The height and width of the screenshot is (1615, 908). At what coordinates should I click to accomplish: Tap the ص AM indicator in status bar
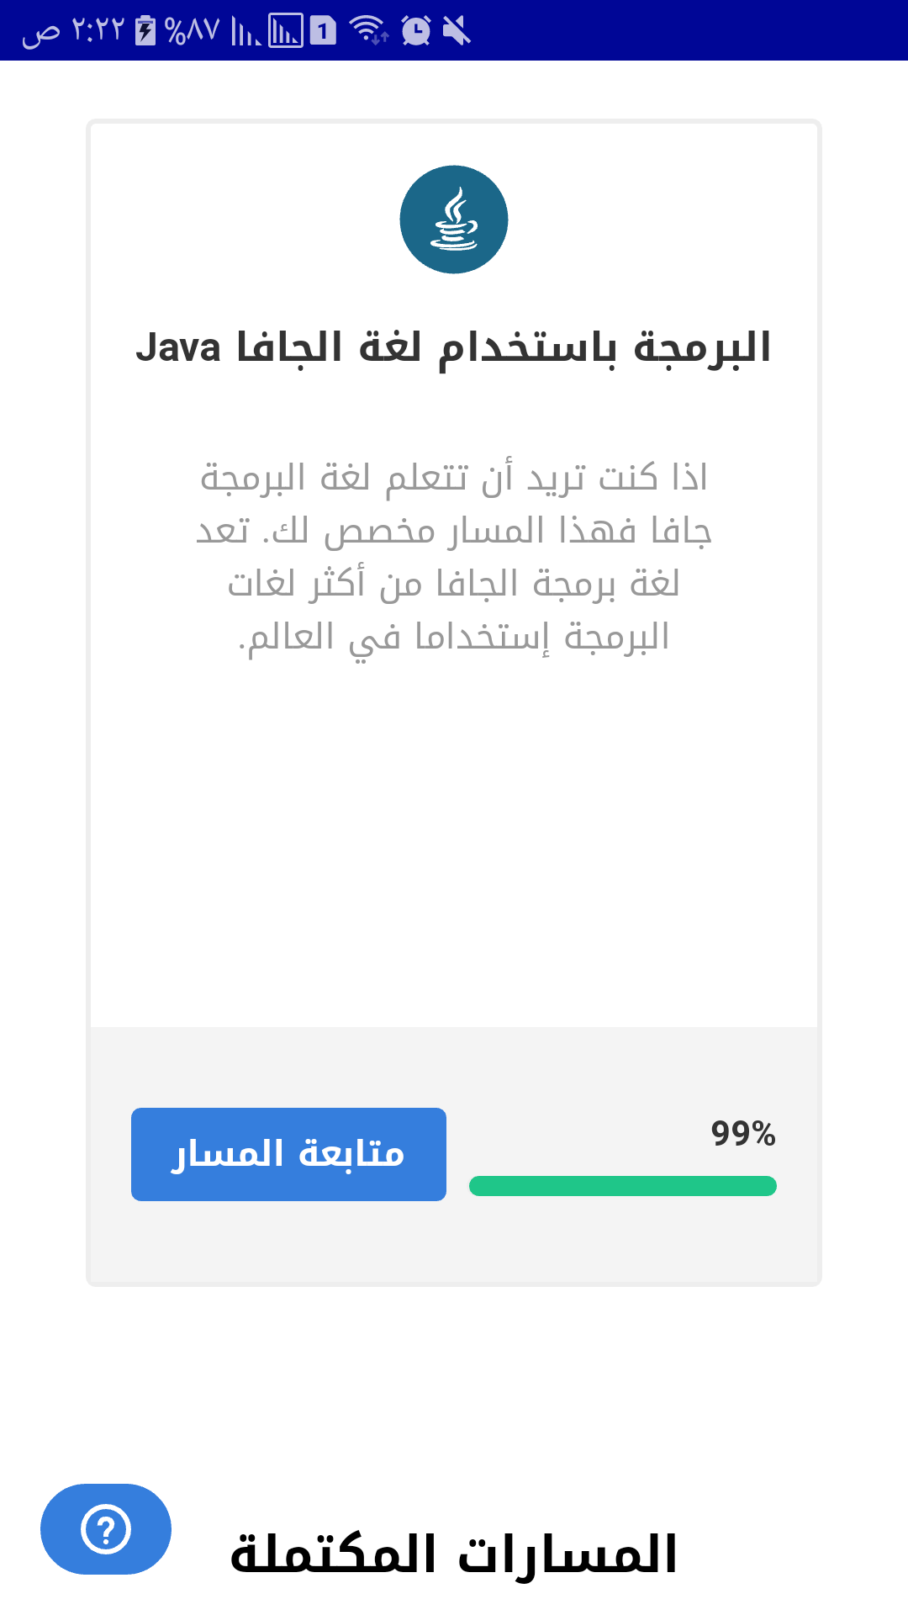[x=40, y=33]
